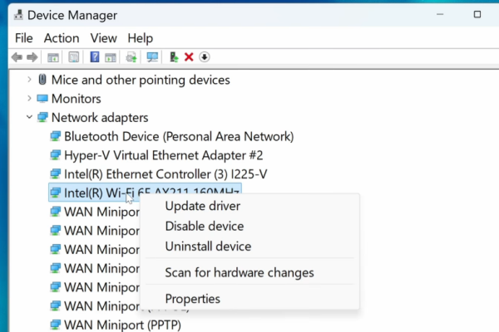Select Hyper-V Virtual Ethernet Adapter #2
499x332 pixels.
[x=164, y=155]
